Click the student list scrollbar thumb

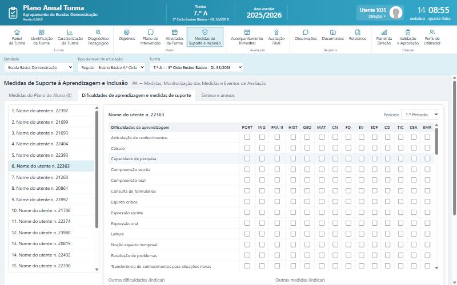click(x=97, y=169)
